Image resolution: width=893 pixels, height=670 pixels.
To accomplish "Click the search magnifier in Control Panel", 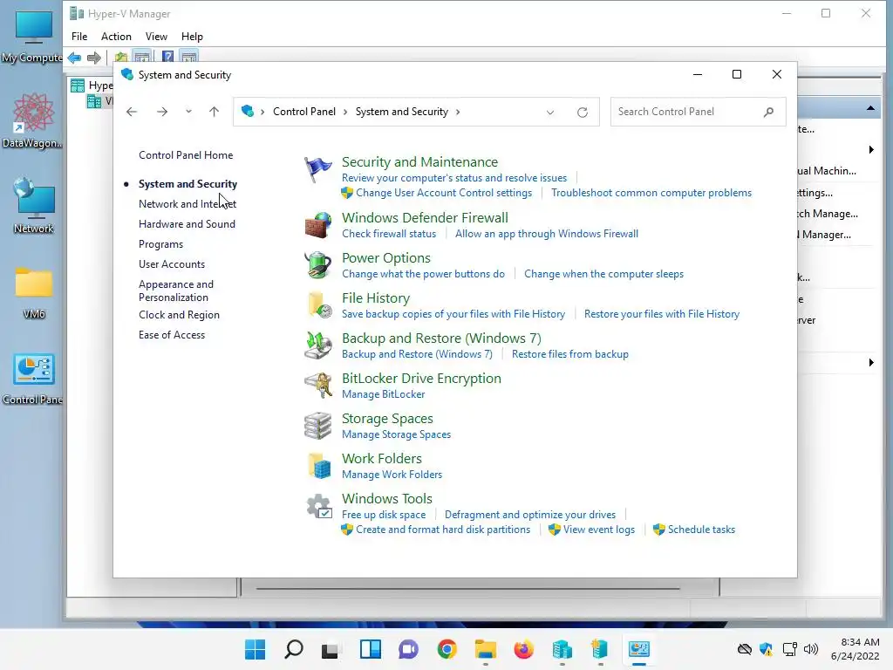I will (x=769, y=112).
